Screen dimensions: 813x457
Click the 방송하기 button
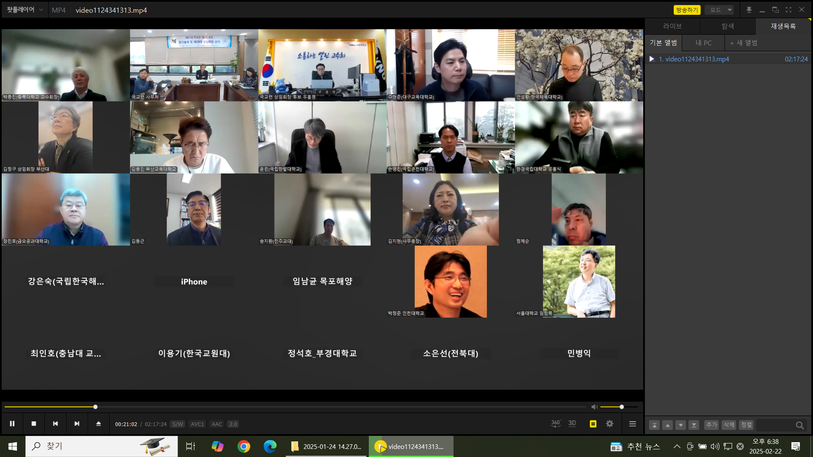[686, 10]
